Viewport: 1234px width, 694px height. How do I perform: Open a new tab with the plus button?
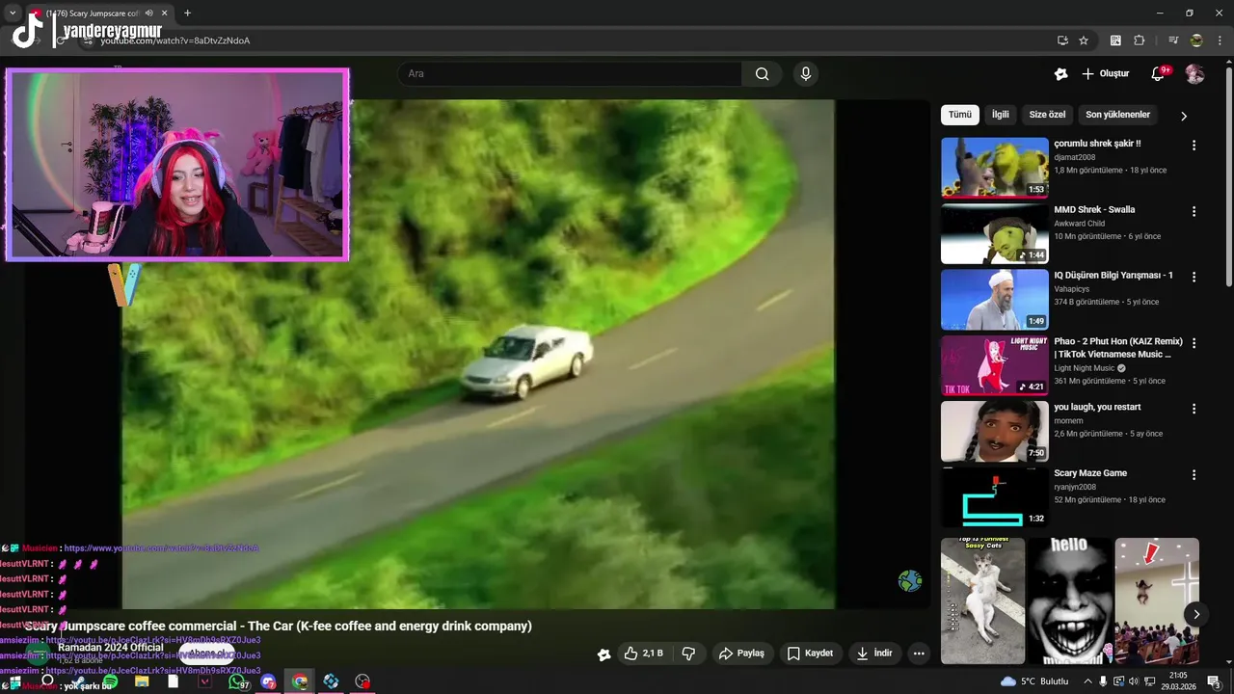coord(187,13)
